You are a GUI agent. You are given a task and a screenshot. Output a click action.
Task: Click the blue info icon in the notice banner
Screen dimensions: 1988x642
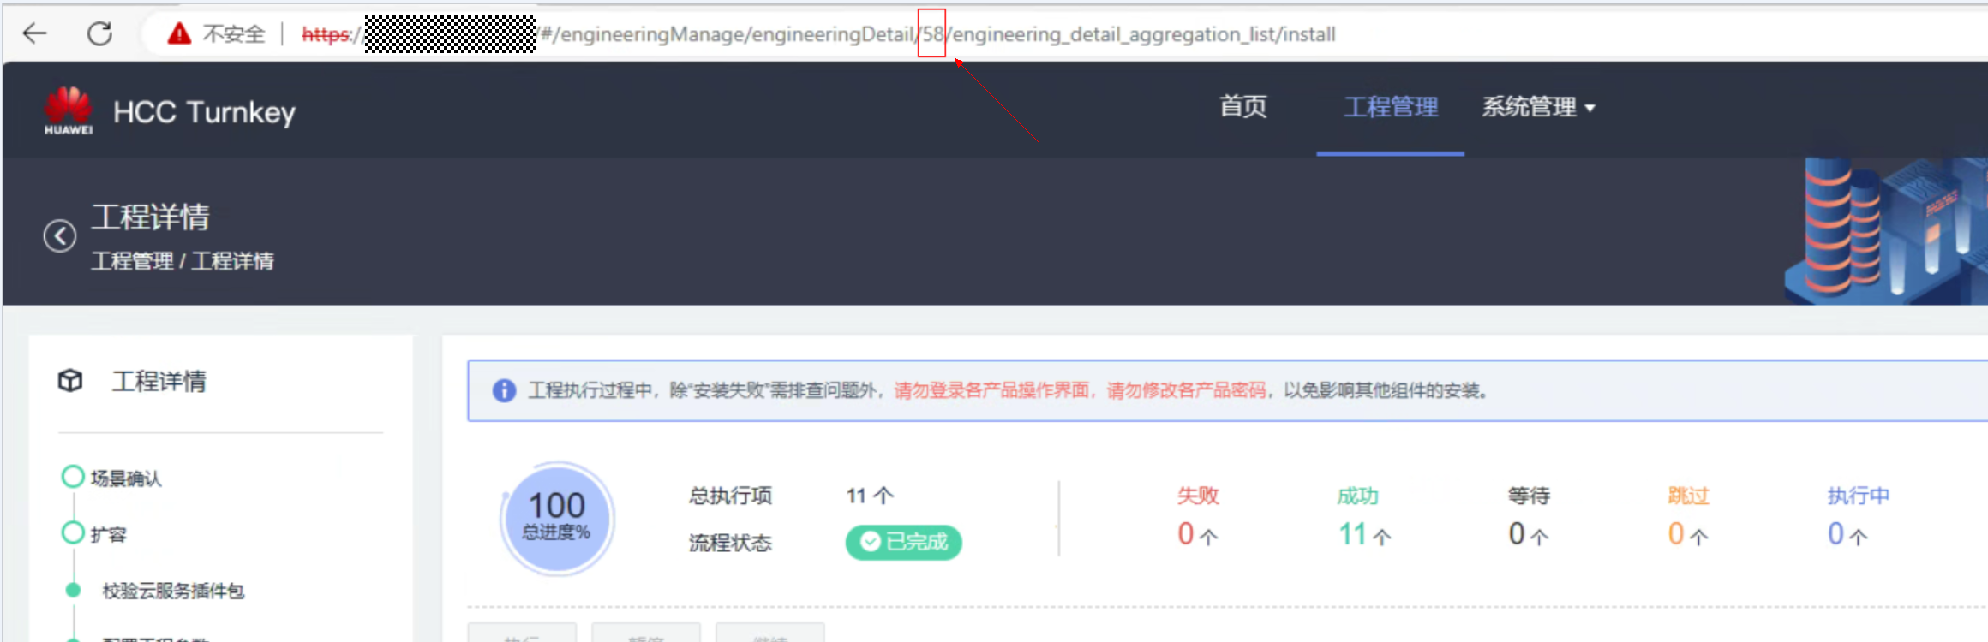point(504,390)
